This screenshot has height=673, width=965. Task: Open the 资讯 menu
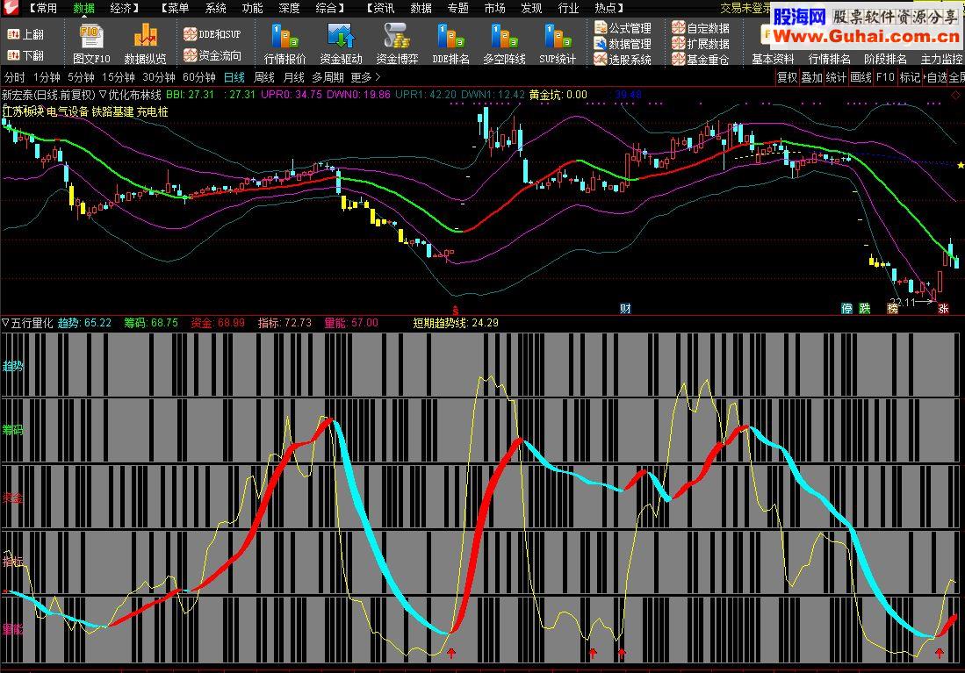(x=384, y=8)
